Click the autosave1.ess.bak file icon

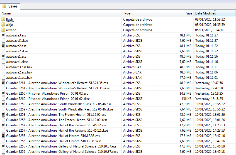[3, 78]
